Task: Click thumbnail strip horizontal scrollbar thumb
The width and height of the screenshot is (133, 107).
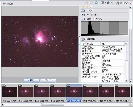Action: point(53,104)
